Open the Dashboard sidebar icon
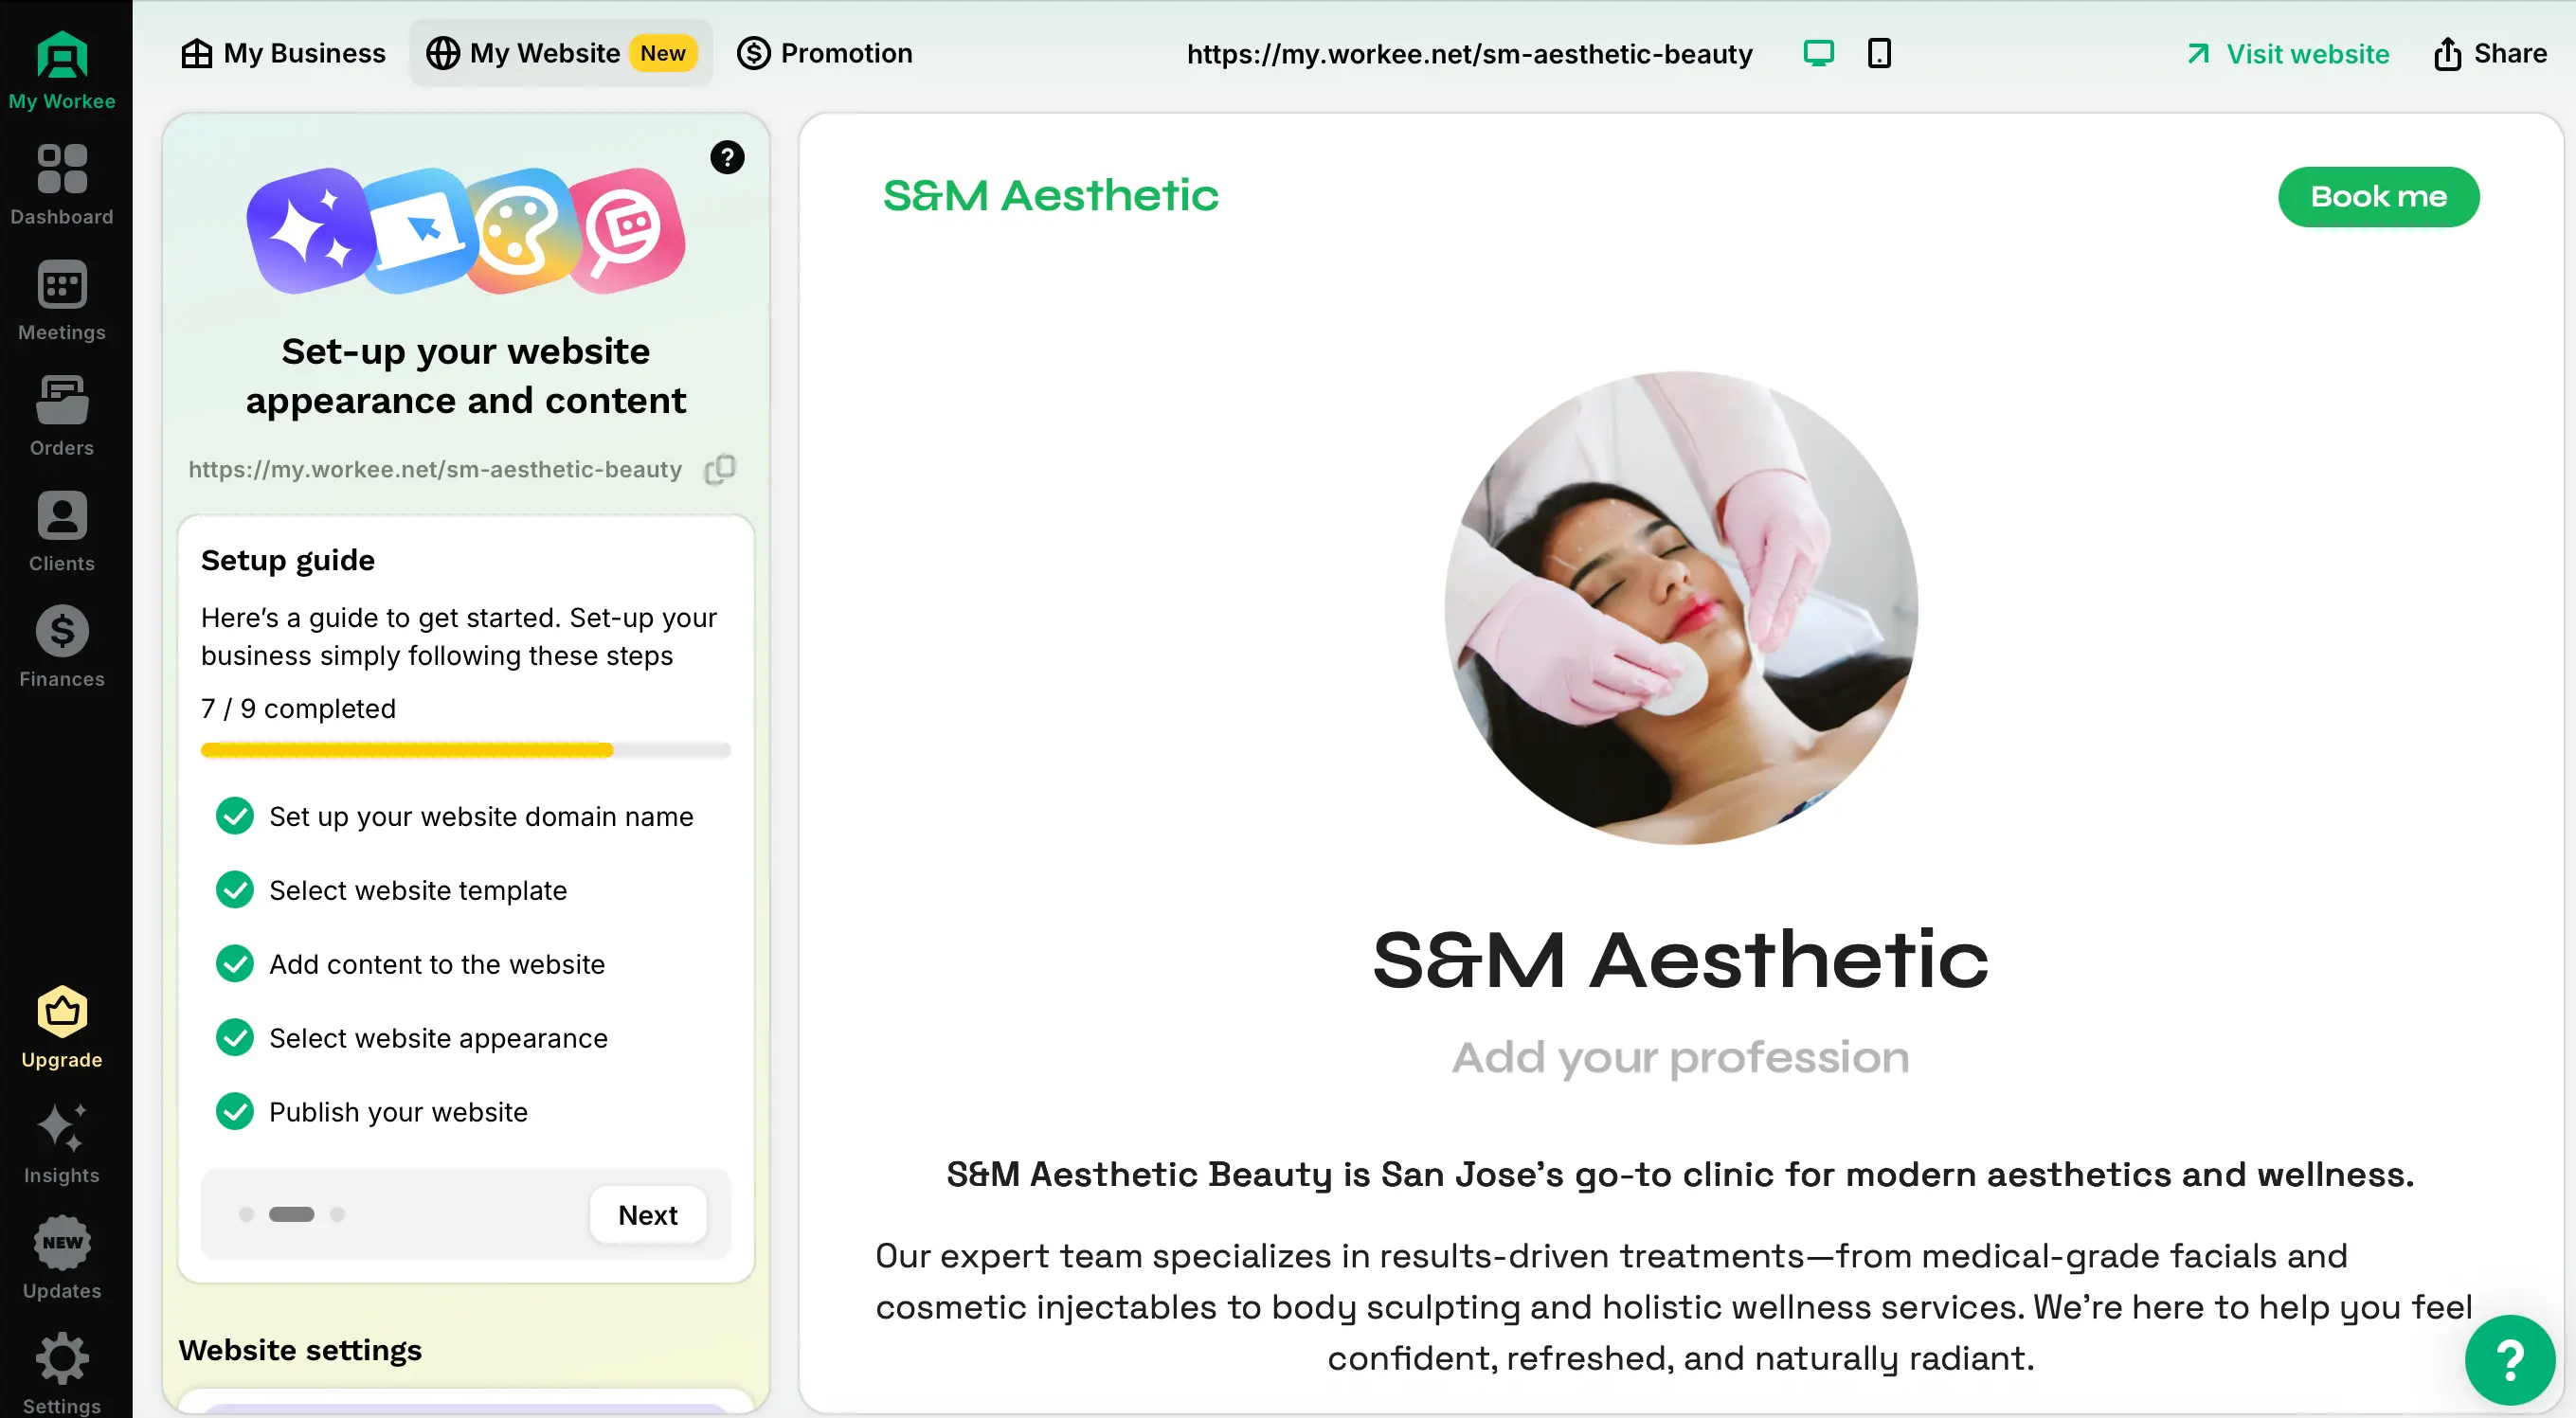 (x=62, y=169)
